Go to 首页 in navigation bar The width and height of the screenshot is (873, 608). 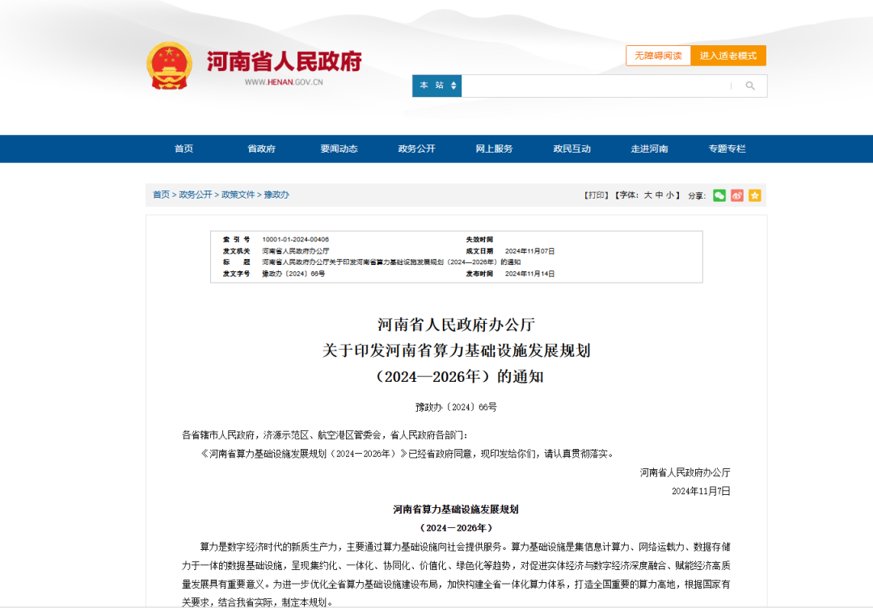(183, 149)
